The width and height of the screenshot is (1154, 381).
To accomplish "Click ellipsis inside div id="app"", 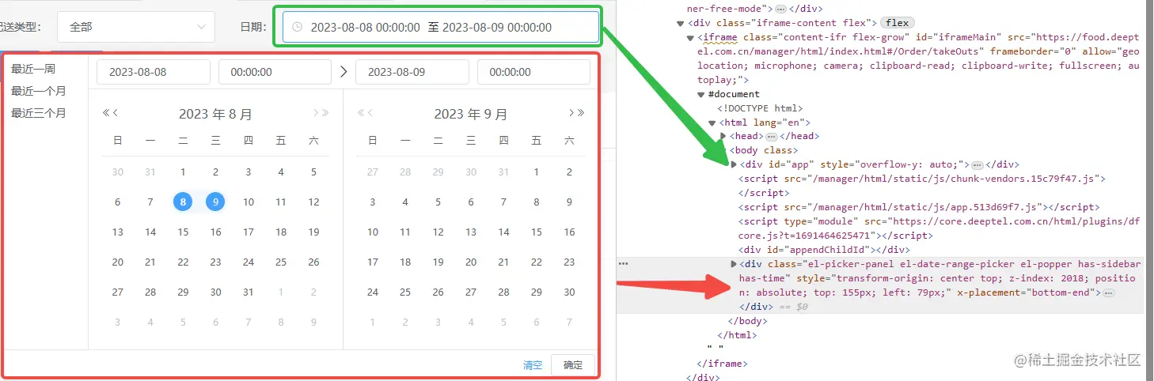I will [977, 165].
